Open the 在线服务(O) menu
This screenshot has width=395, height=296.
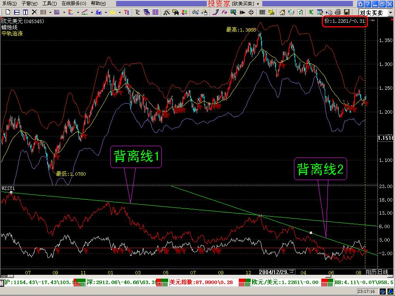(x=74, y=3)
